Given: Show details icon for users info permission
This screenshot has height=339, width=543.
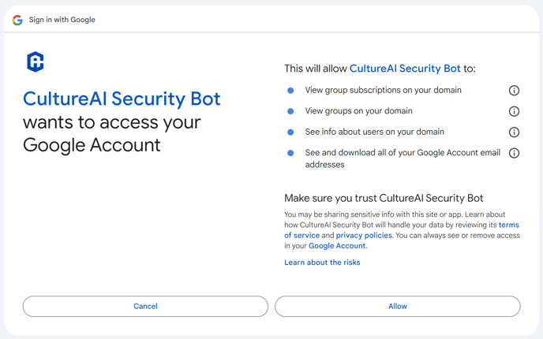Looking at the screenshot, I should (514, 132).
